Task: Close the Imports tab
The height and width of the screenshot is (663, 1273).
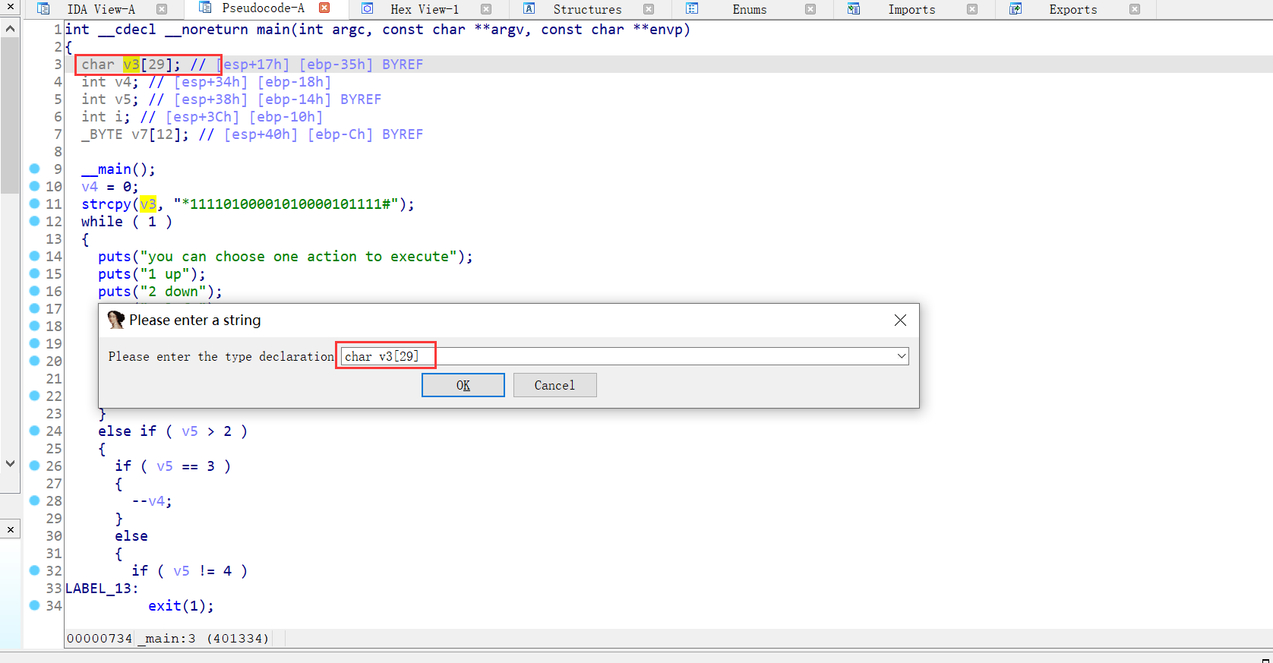Action: tap(972, 10)
